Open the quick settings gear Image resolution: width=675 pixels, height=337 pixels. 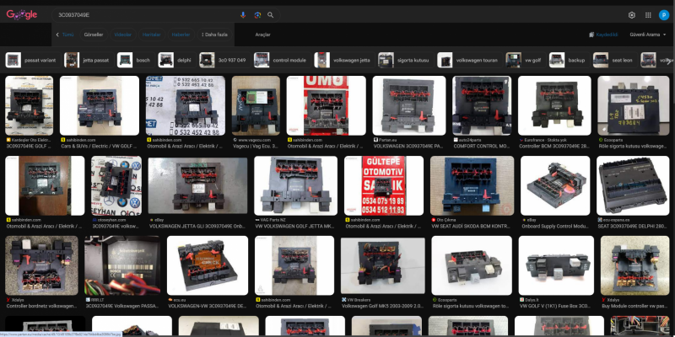click(632, 15)
